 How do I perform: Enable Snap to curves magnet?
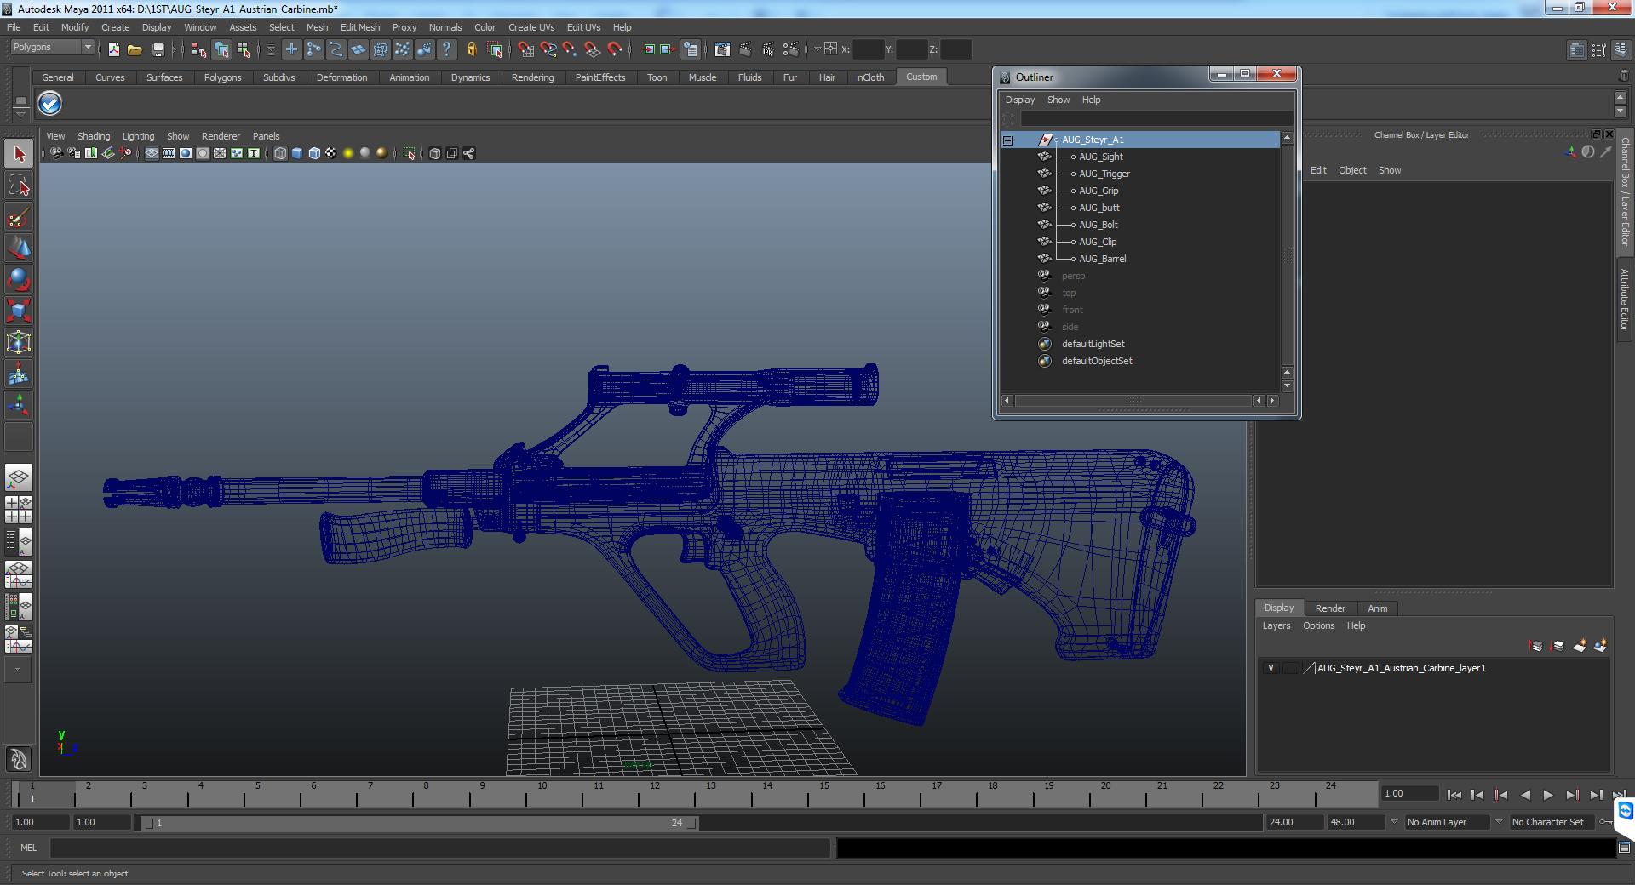(548, 49)
